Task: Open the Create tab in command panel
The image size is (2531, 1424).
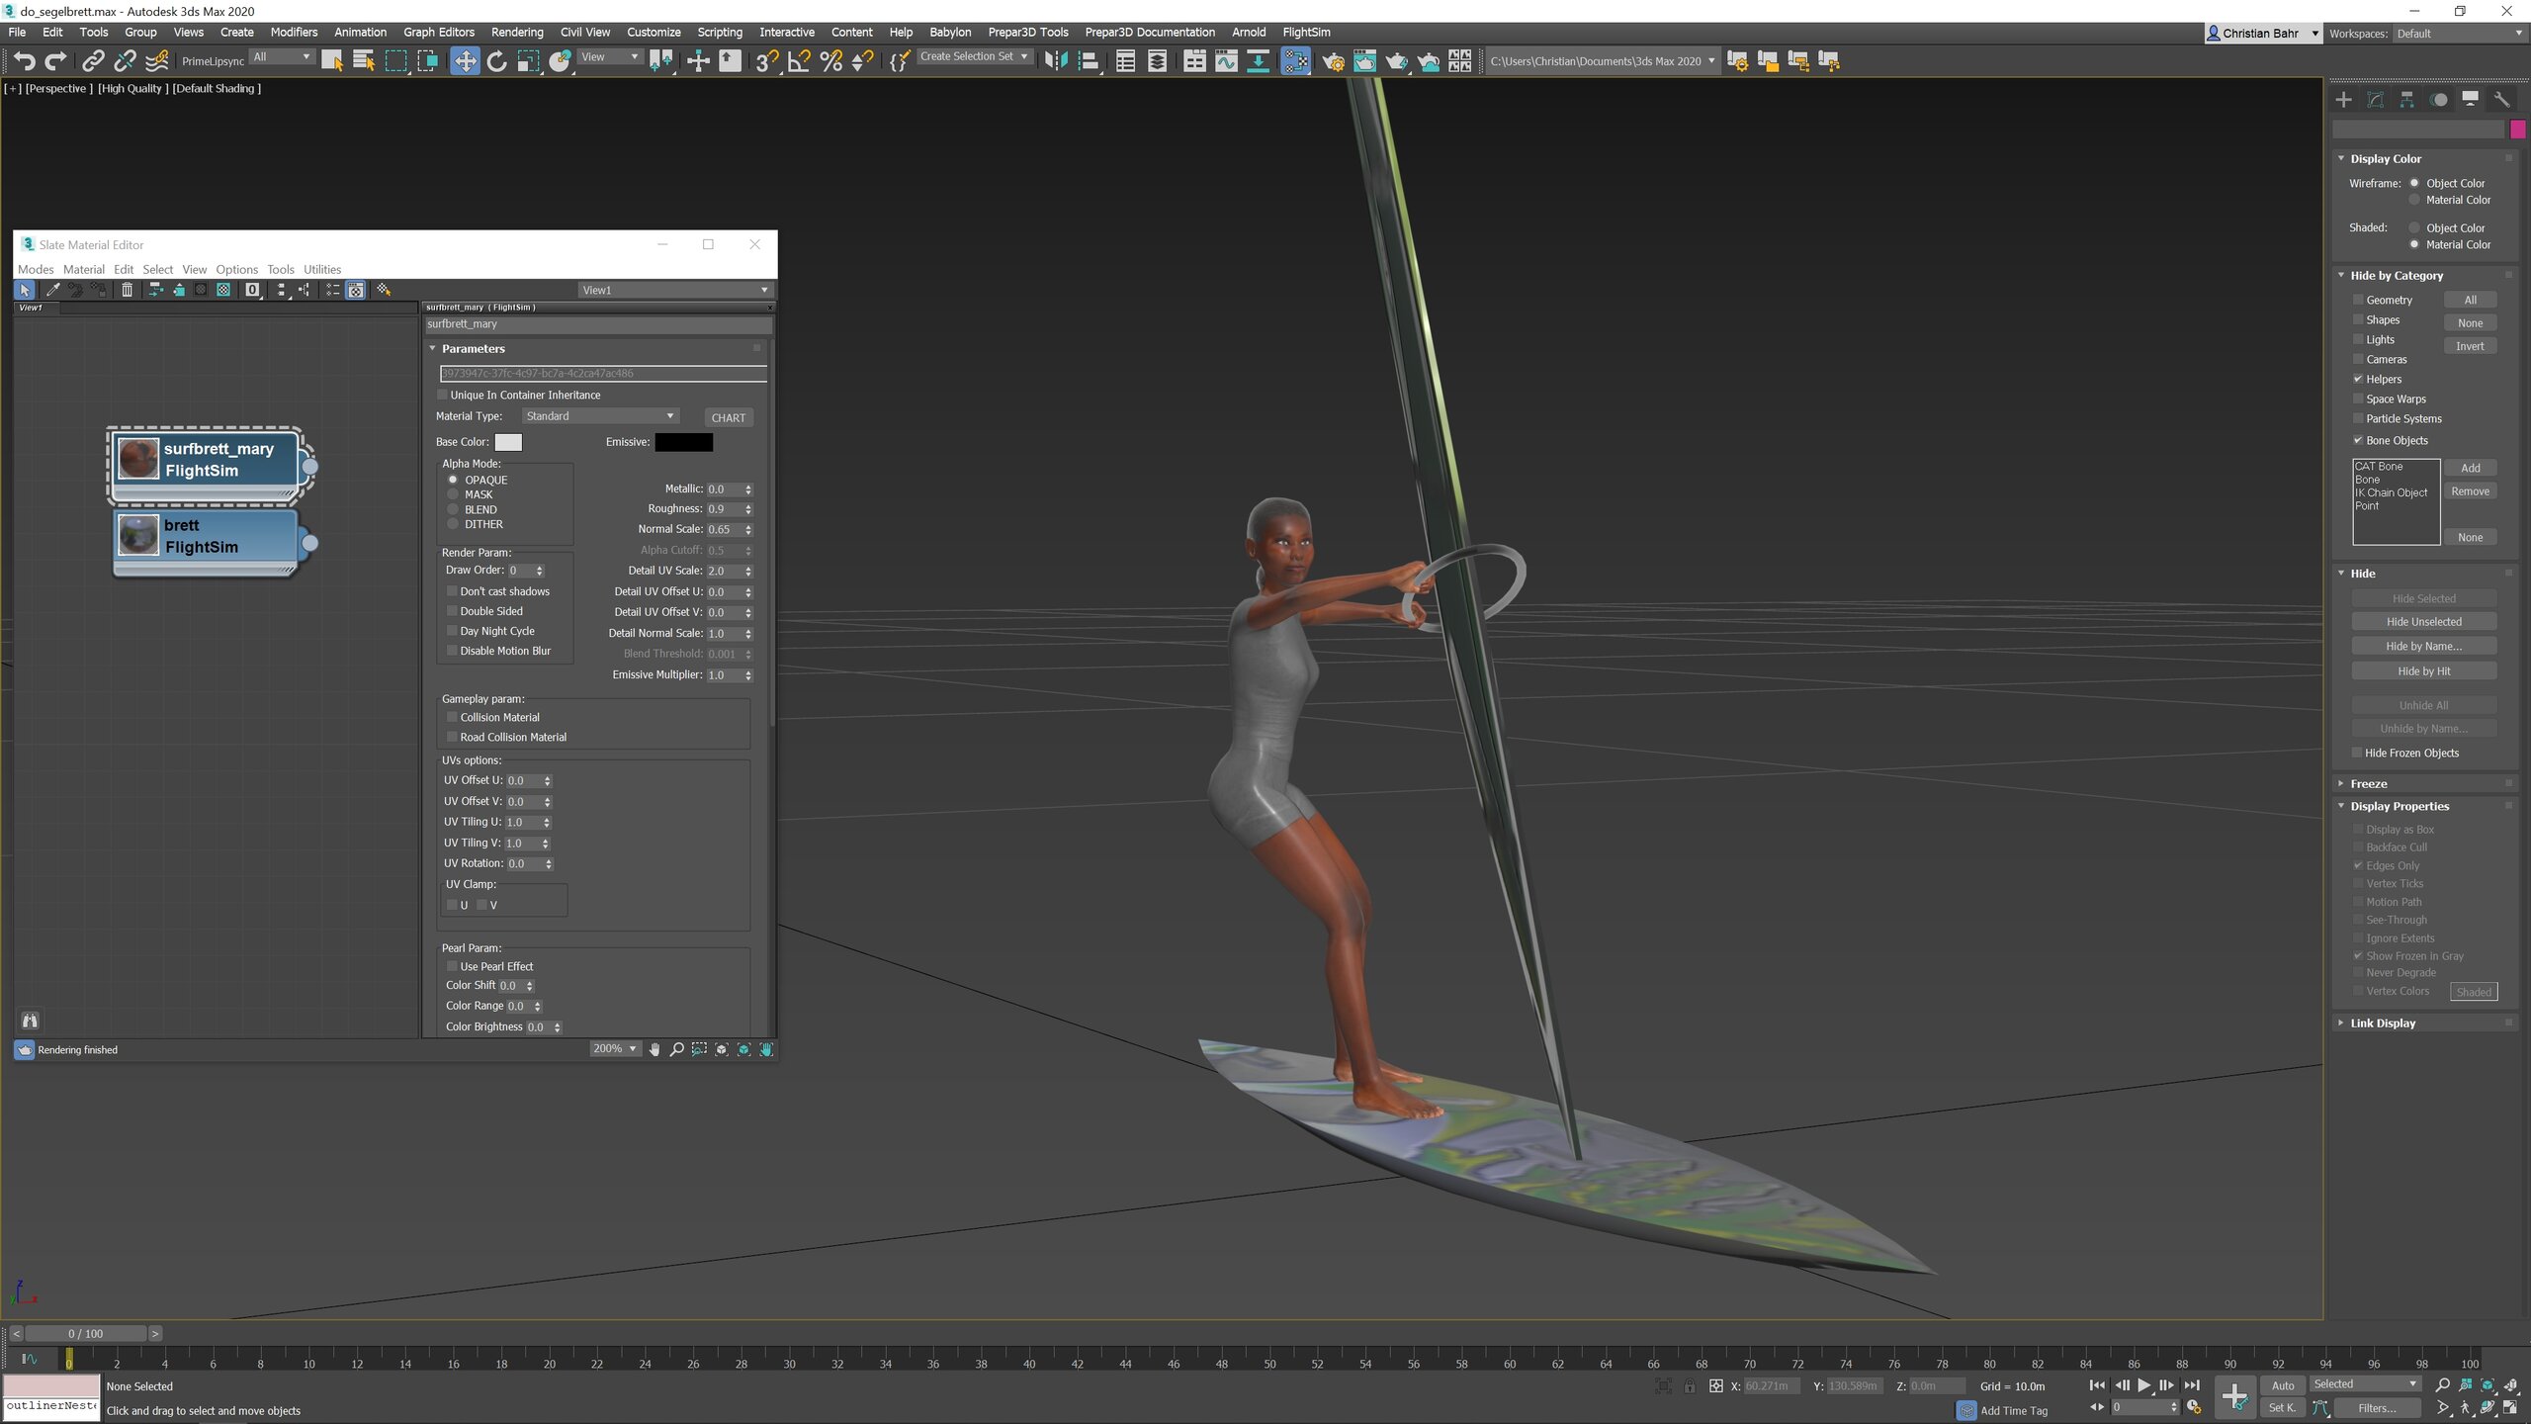Action: 2343,99
